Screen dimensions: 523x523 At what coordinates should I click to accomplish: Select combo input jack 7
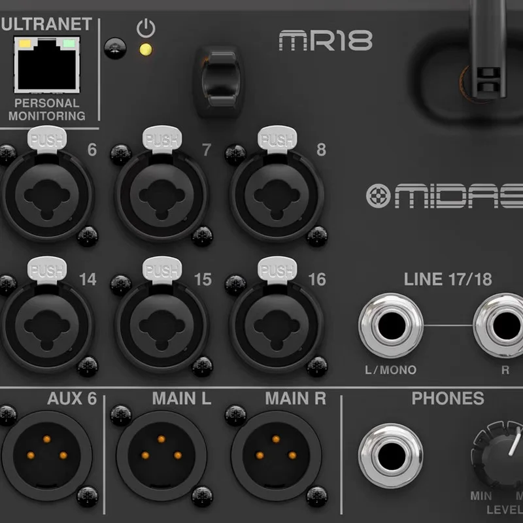[x=161, y=195]
